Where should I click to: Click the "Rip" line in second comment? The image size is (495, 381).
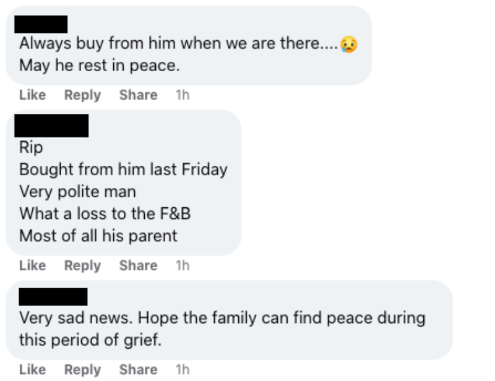tap(31, 148)
